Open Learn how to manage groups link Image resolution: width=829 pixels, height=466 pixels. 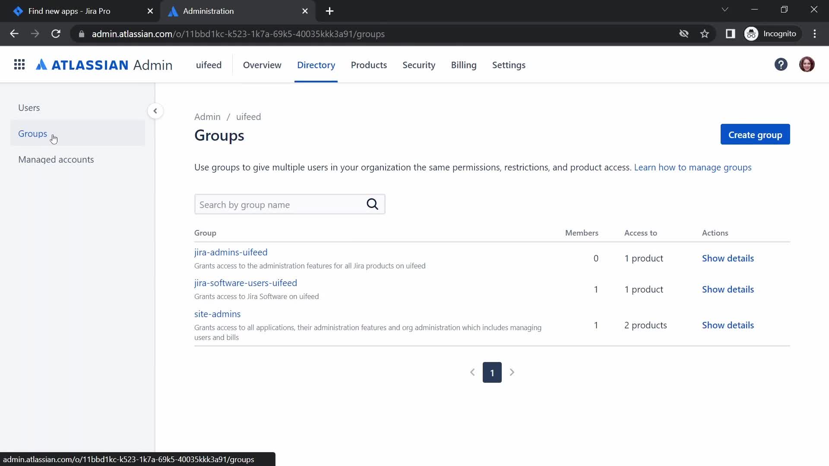693,167
